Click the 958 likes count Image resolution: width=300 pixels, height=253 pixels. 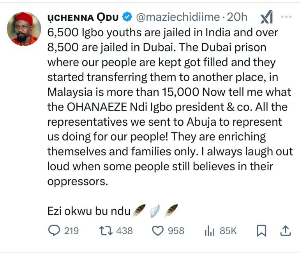tap(176, 231)
